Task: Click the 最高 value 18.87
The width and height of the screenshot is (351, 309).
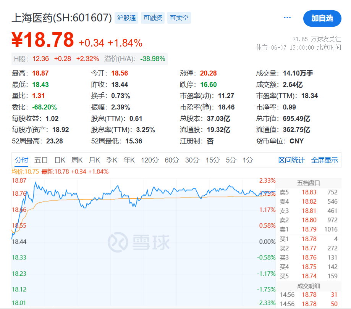Action: point(40,73)
